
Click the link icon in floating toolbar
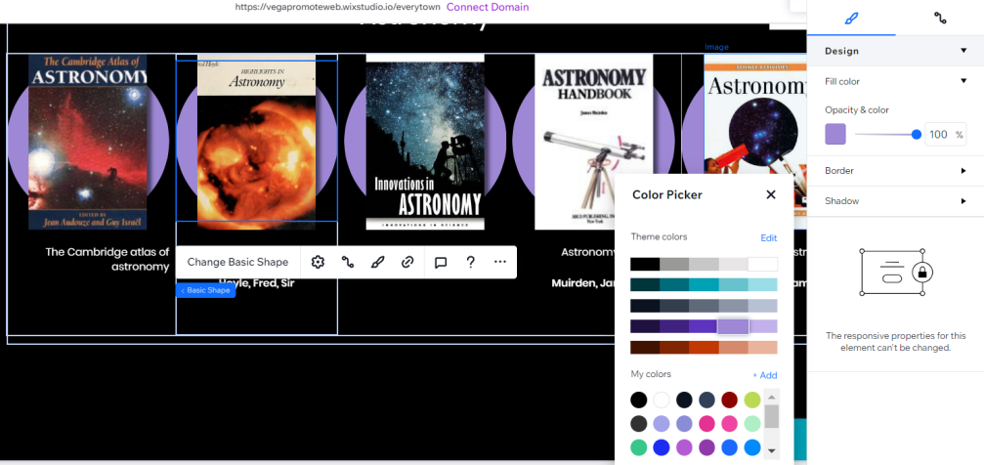[407, 263]
